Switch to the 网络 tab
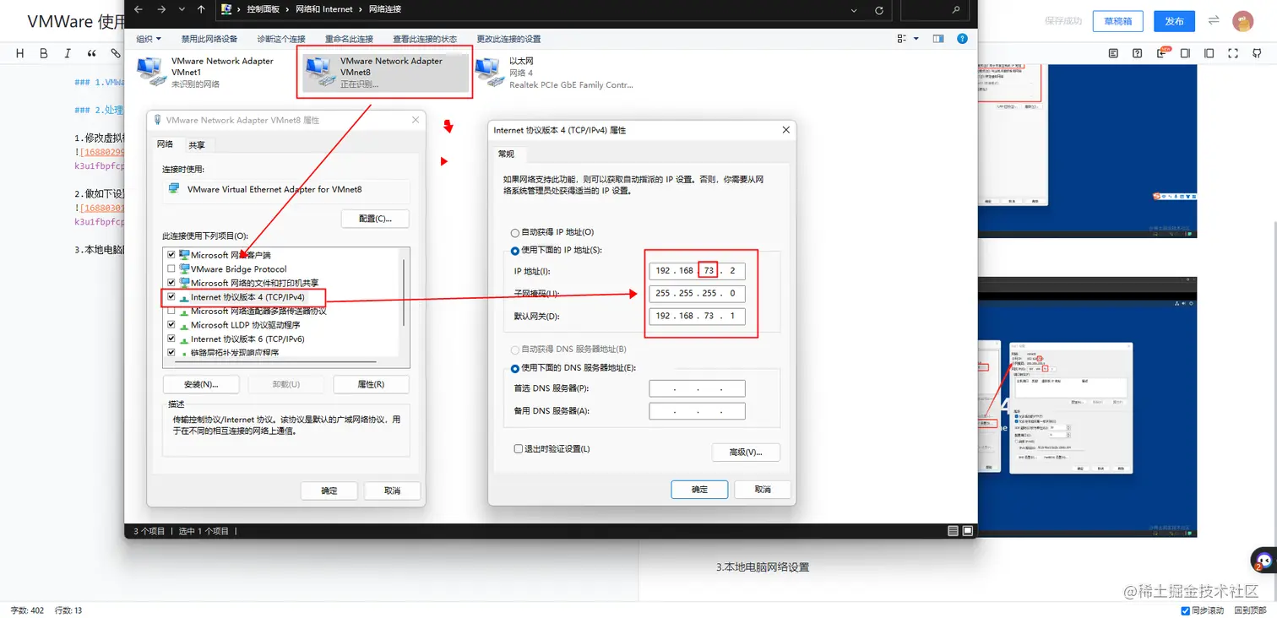The width and height of the screenshot is (1277, 618). pyautogui.click(x=166, y=144)
